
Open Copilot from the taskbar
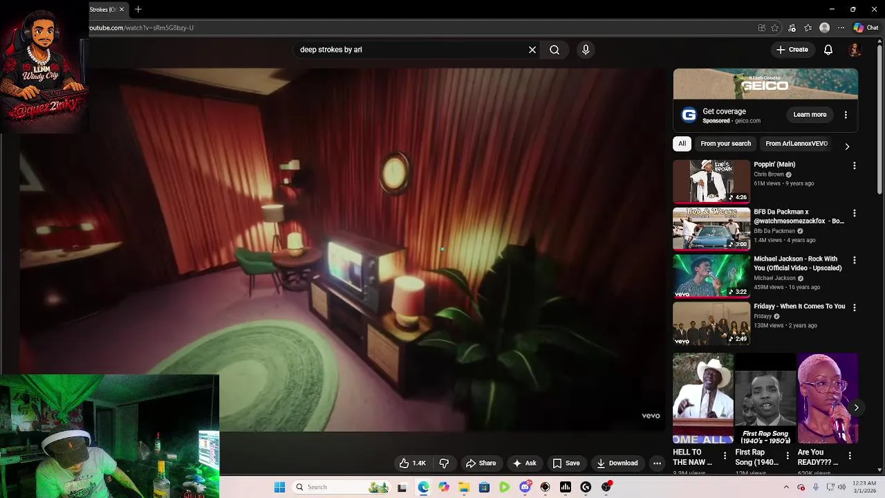(x=443, y=487)
